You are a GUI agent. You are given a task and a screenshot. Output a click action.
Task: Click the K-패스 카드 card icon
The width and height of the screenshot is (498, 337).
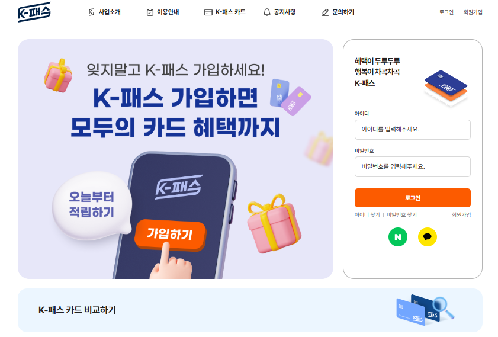pos(208,12)
